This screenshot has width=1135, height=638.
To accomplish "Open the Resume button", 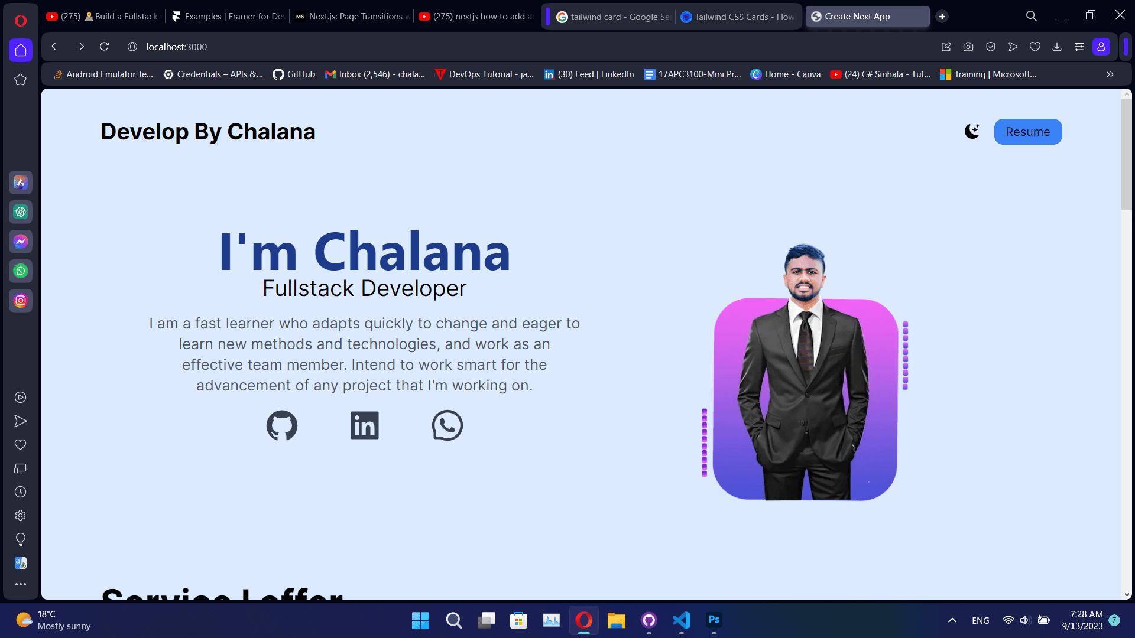I will click(x=1028, y=132).
